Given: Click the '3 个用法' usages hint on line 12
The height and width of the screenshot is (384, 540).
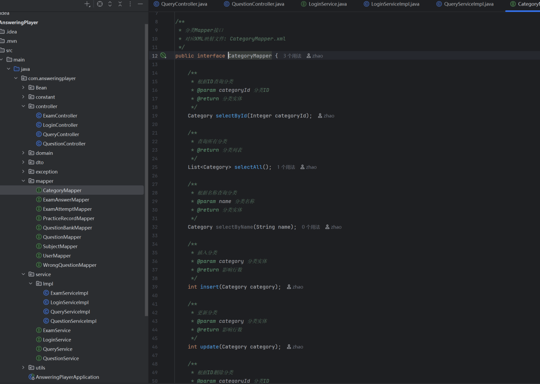Looking at the screenshot, I should click(x=292, y=56).
